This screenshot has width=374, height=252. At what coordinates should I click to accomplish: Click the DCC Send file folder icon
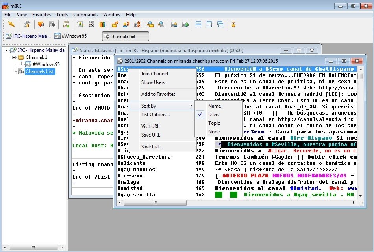(115, 24)
